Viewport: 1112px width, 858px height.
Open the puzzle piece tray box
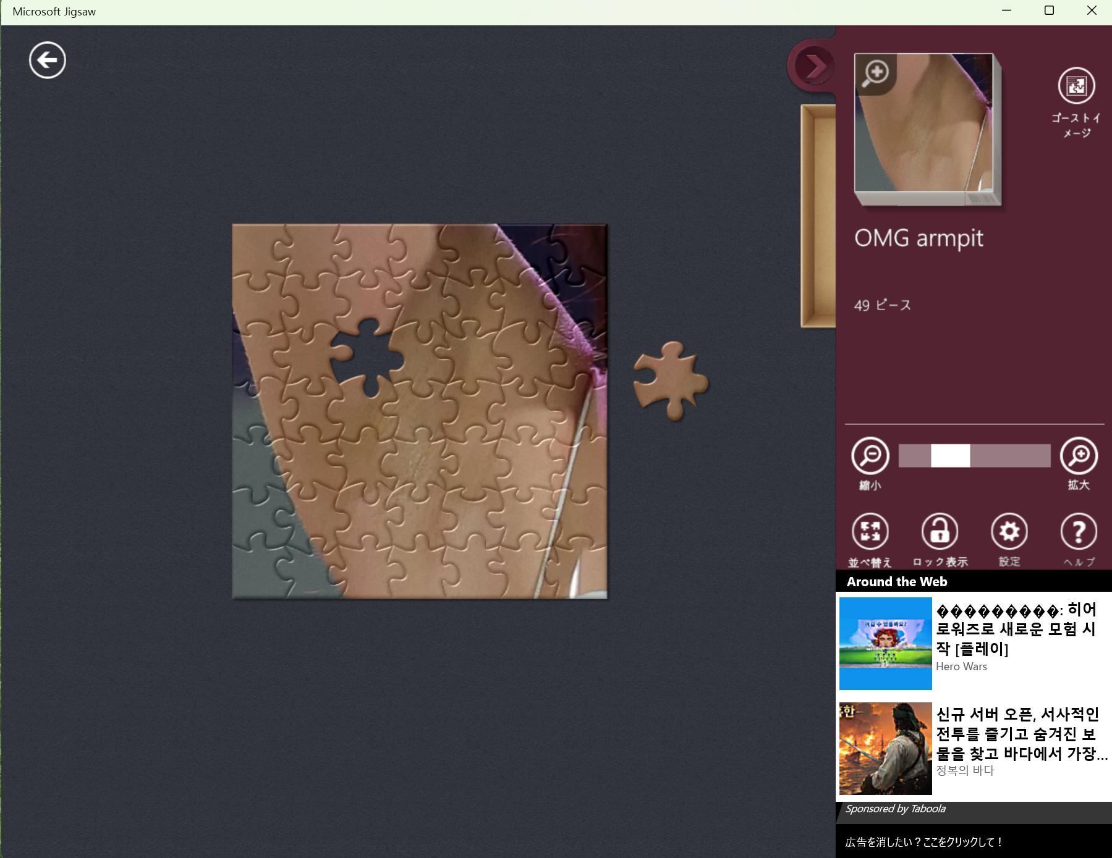(818, 216)
